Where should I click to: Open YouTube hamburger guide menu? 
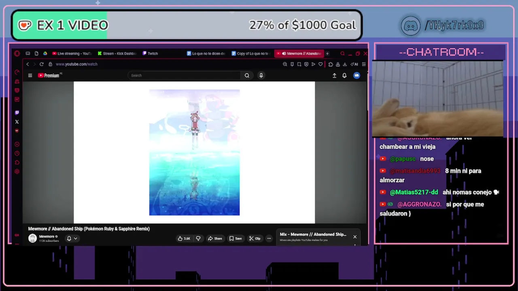[x=30, y=76]
